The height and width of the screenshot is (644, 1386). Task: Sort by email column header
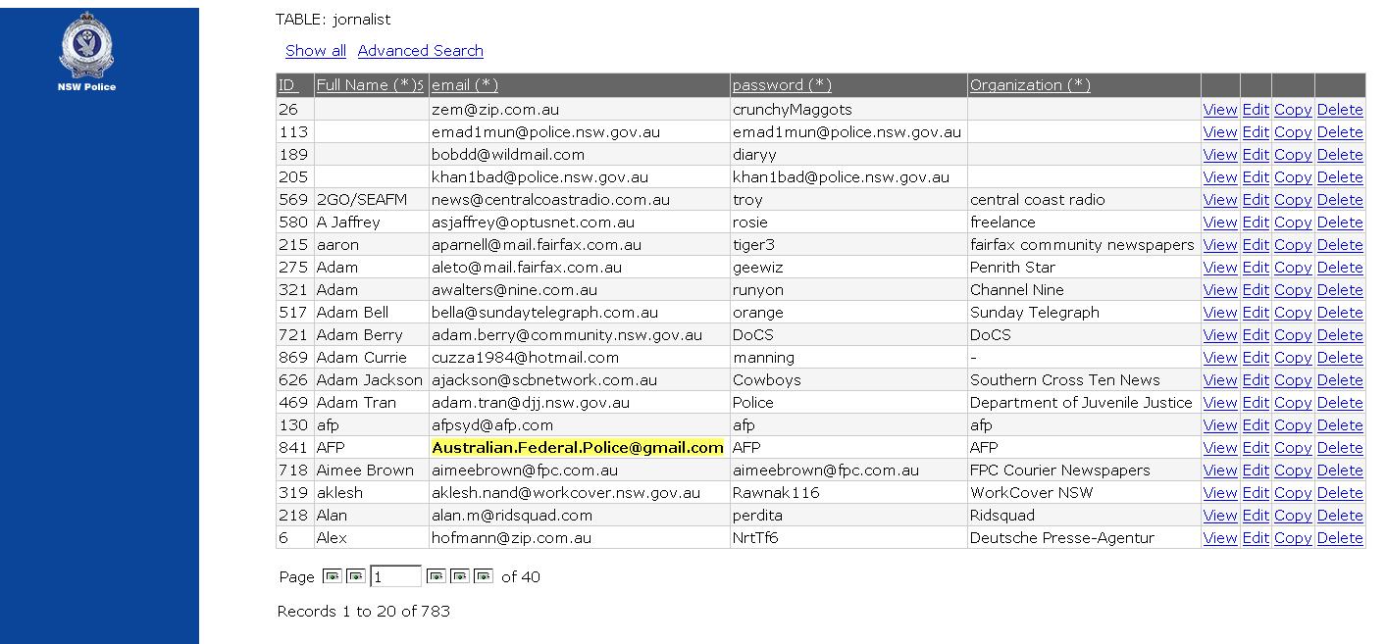[x=464, y=85]
